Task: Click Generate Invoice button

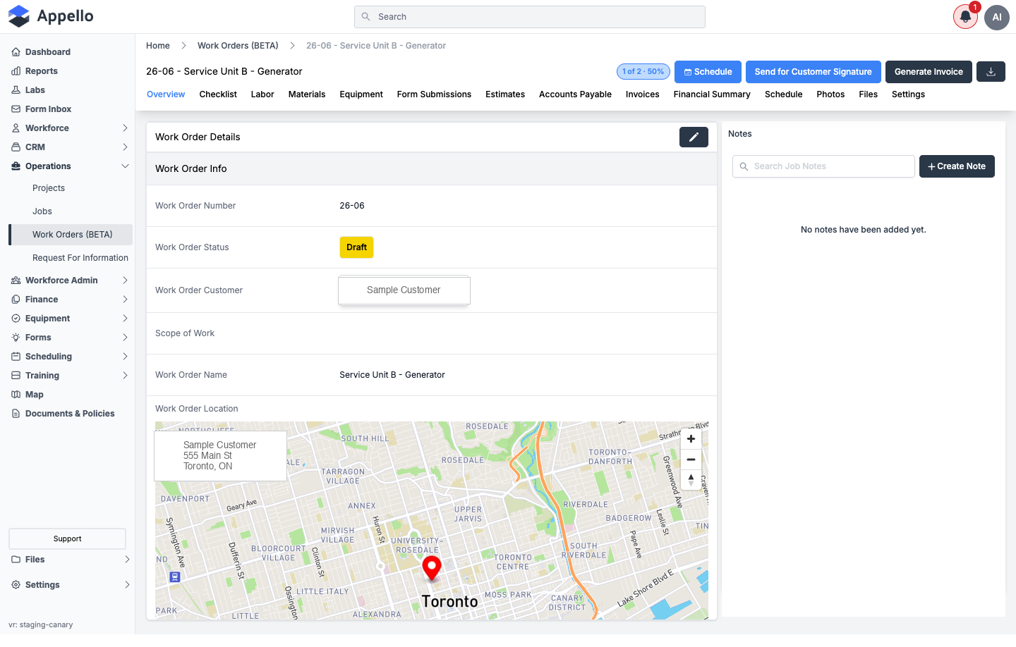Action: pos(929,72)
